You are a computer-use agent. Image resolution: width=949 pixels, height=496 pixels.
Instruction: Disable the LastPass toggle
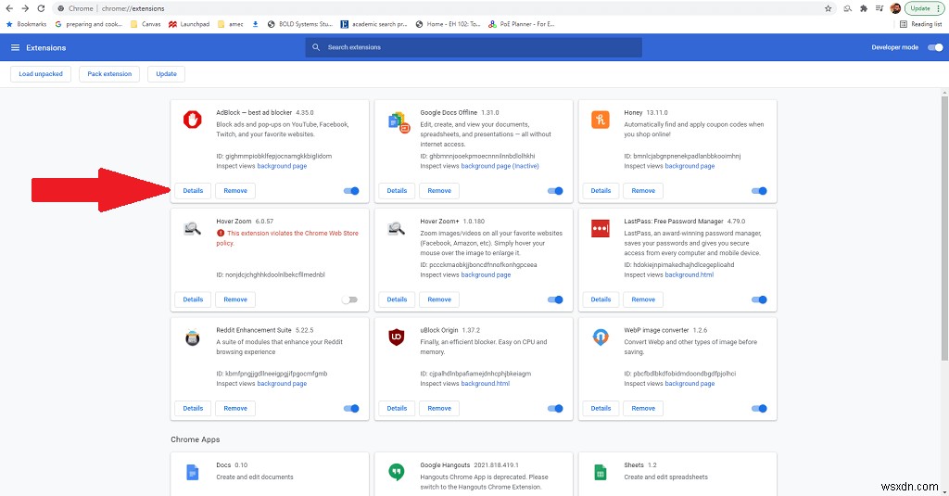point(759,299)
